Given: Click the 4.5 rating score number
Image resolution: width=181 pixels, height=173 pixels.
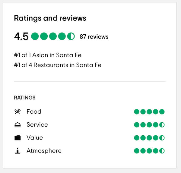Looking at the screenshot, I should click(x=21, y=36).
